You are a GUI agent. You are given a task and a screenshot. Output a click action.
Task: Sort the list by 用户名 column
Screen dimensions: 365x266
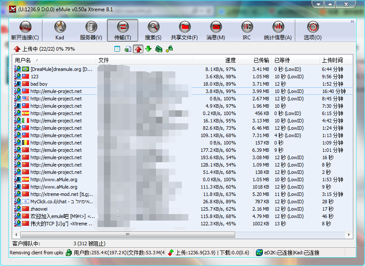pos(54,60)
